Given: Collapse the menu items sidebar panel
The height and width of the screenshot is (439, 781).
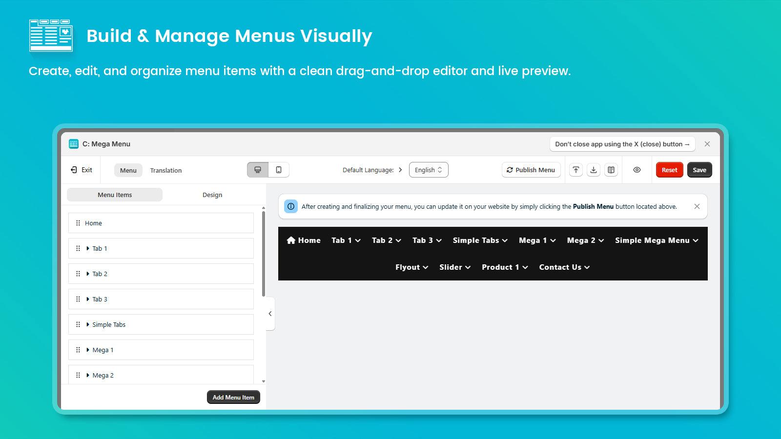Looking at the screenshot, I should pyautogui.click(x=270, y=314).
